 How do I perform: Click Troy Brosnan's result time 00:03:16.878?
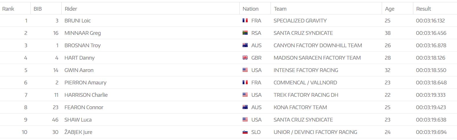point(431,45)
